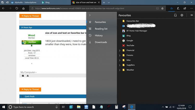Screen dimensions: 195x110
Task: Close the 'size of icon and text' tab
Action: tap(99, 2)
